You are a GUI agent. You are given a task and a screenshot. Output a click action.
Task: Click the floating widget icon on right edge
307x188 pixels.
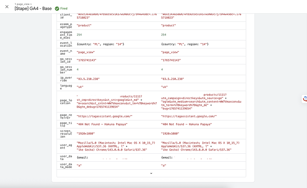(x=304, y=99)
